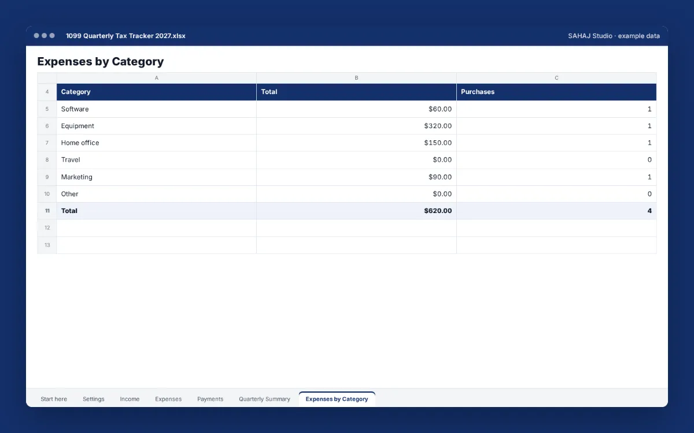The height and width of the screenshot is (433, 694).
Task: Click the $90.00 Marketing total
Action: (356, 177)
